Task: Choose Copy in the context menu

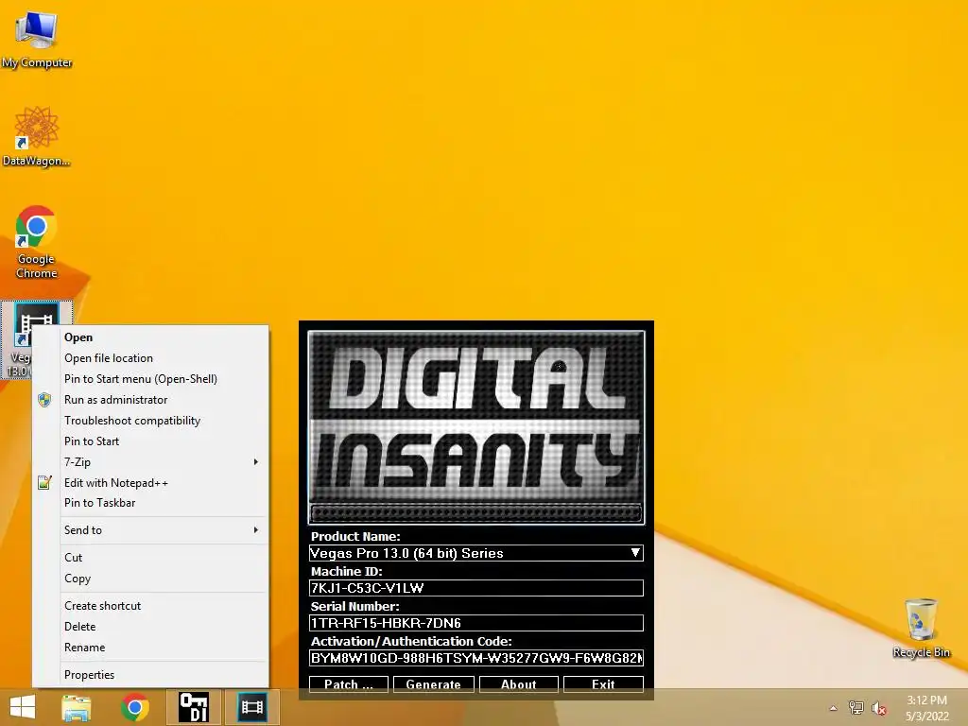Action: click(x=150, y=579)
